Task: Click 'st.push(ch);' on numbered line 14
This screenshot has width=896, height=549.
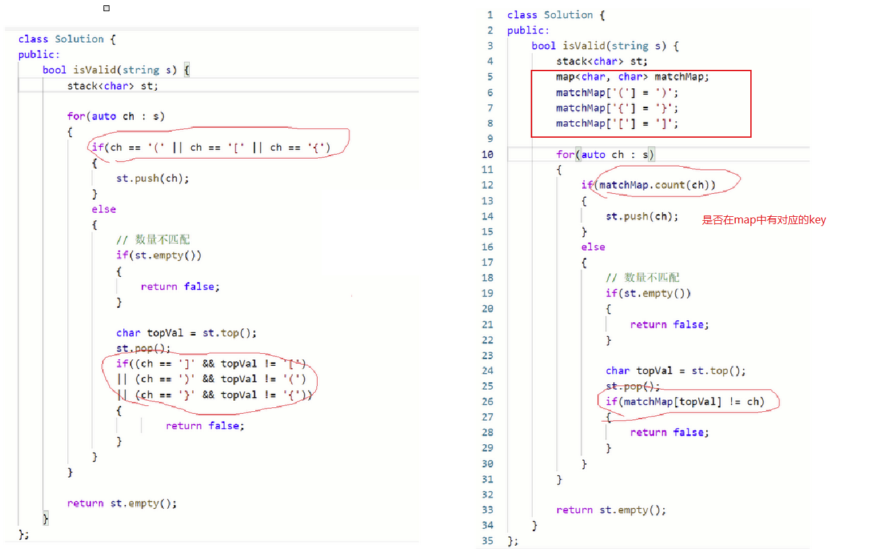Action: pos(642,216)
